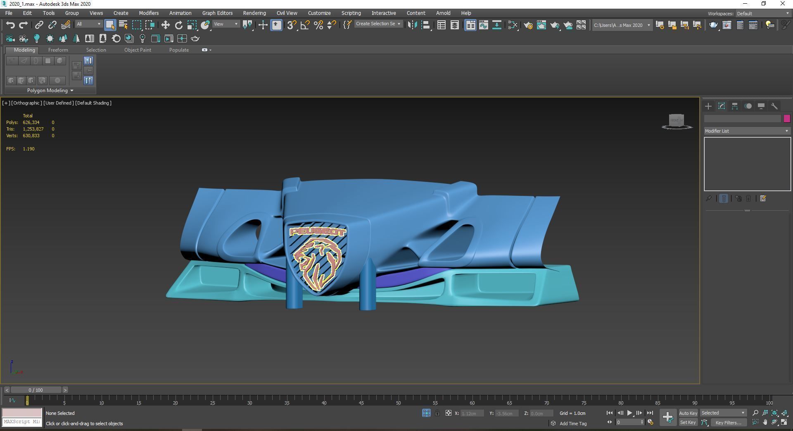Viewport: 793px width, 431px height.
Task: Switch to the Object Paint ribbon tab
Action: pos(138,50)
